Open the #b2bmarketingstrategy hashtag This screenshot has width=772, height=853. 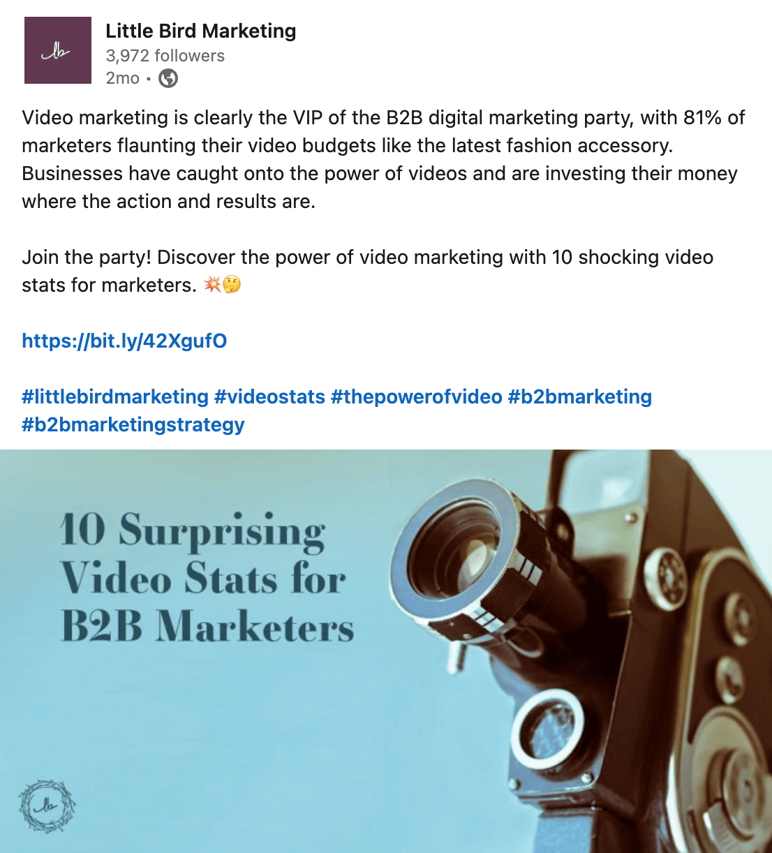[x=133, y=424]
